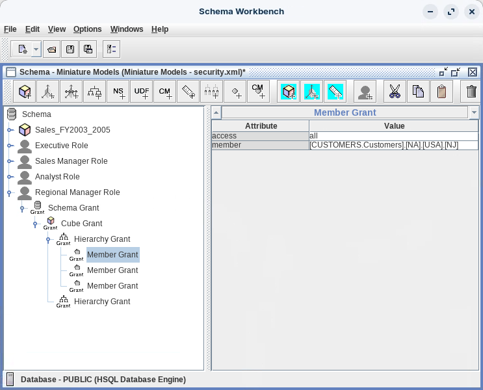This screenshot has height=390, width=483.
Task: Select the last Hierarchy Grant in tree
Action: [x=102, y=302]
